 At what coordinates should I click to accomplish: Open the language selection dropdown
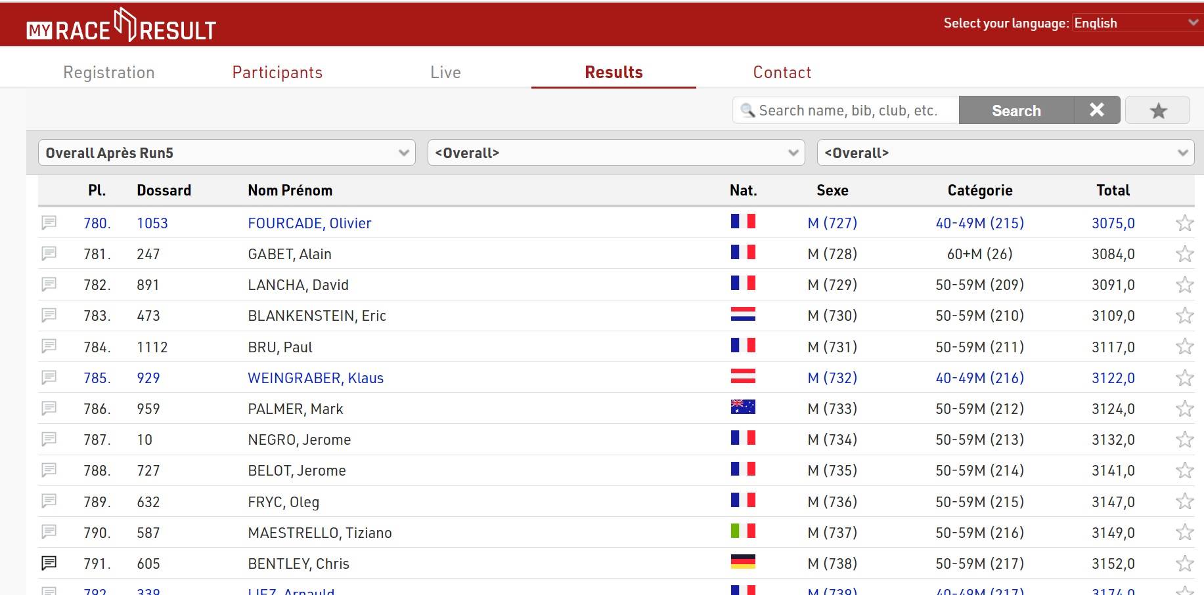click(x=1136, y=23)
